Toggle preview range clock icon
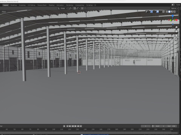The image size is (181, 135). (153, 126)
